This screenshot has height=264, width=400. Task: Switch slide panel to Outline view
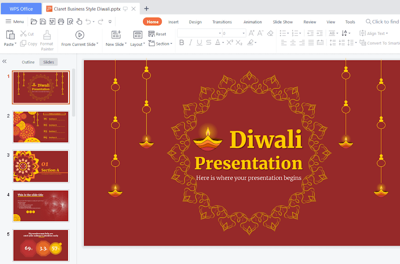click(x=28, y=62)
